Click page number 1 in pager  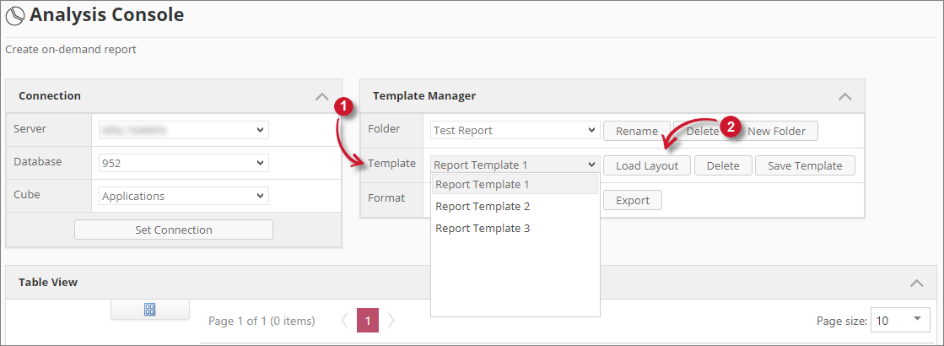click(x=367, y=321)
